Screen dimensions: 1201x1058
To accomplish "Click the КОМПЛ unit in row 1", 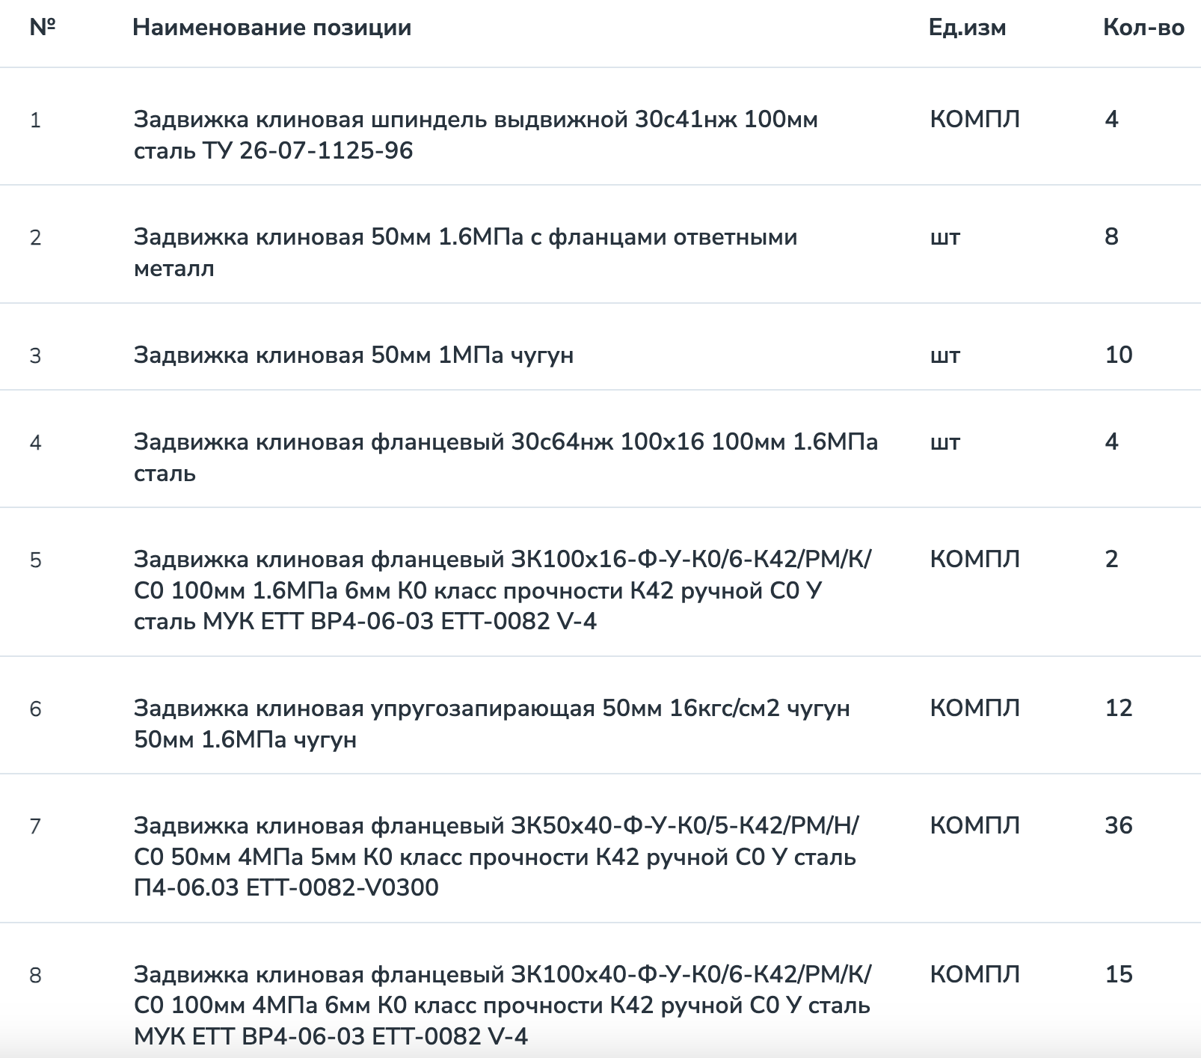I will point(974,119).
